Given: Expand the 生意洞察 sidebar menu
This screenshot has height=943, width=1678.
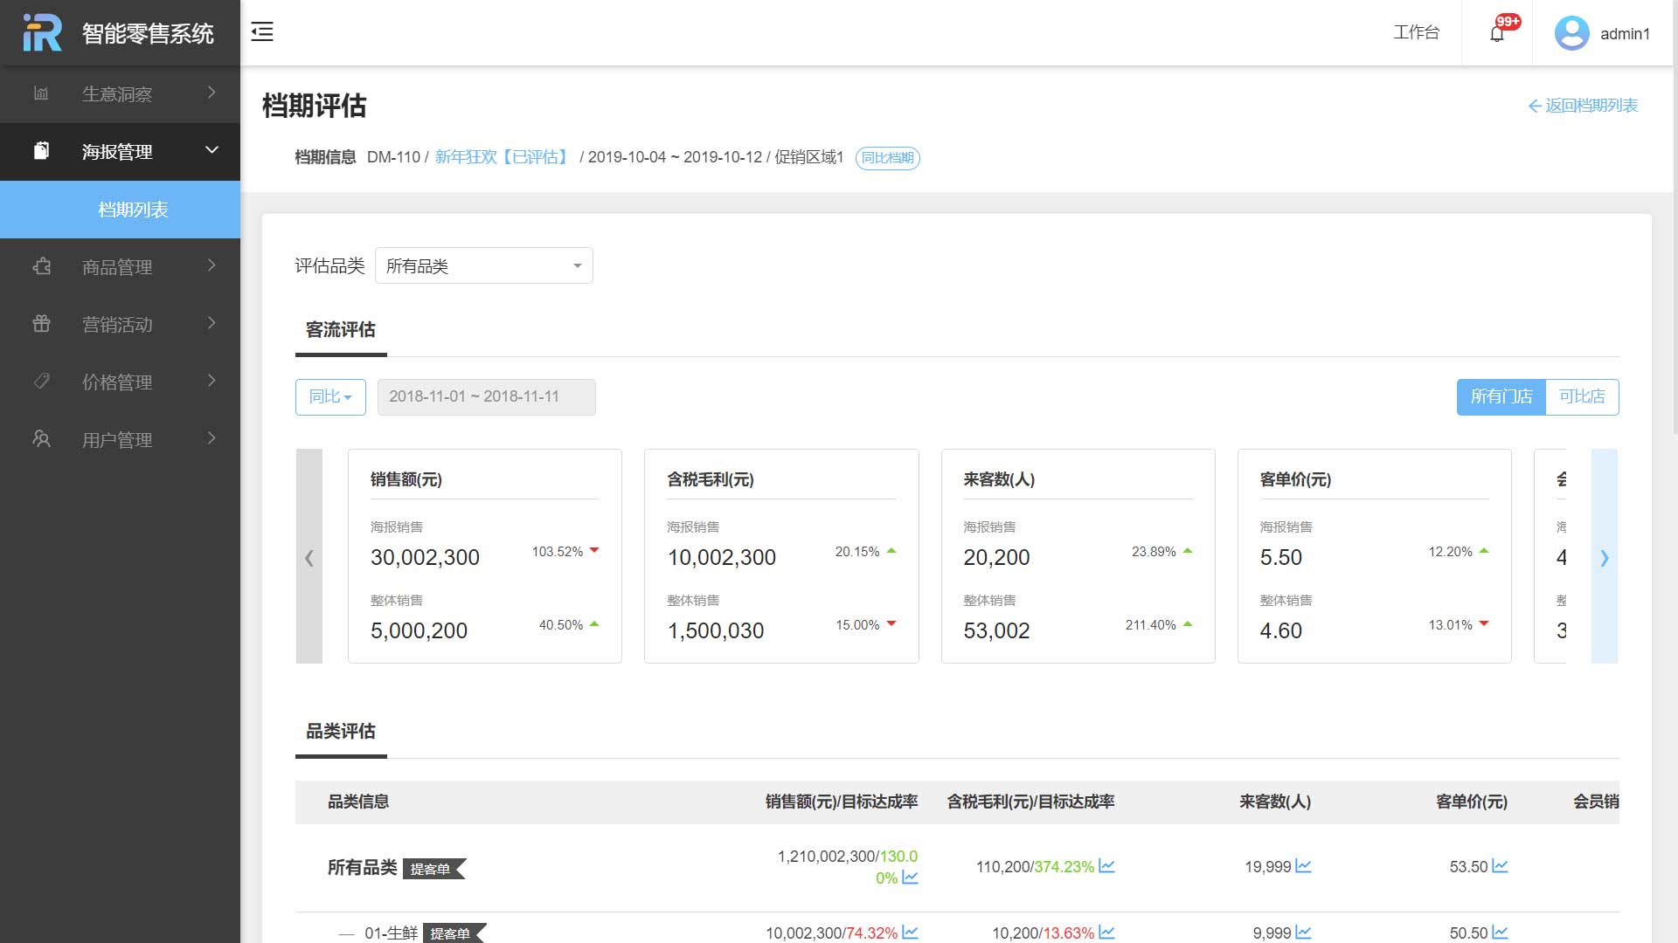Looking at the screenshot, I should point(120,93).
